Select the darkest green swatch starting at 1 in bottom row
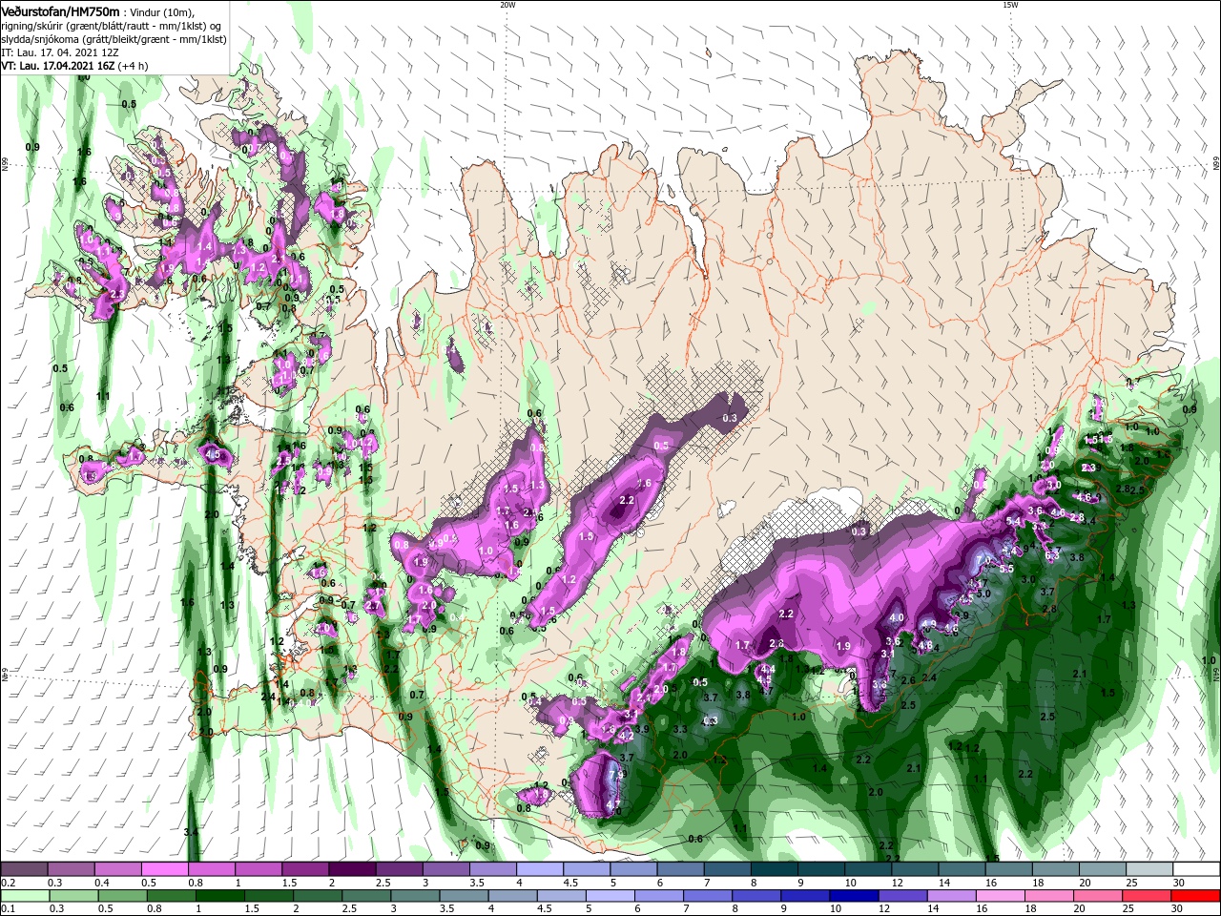1221x916 pixels. tap(219, 895)
